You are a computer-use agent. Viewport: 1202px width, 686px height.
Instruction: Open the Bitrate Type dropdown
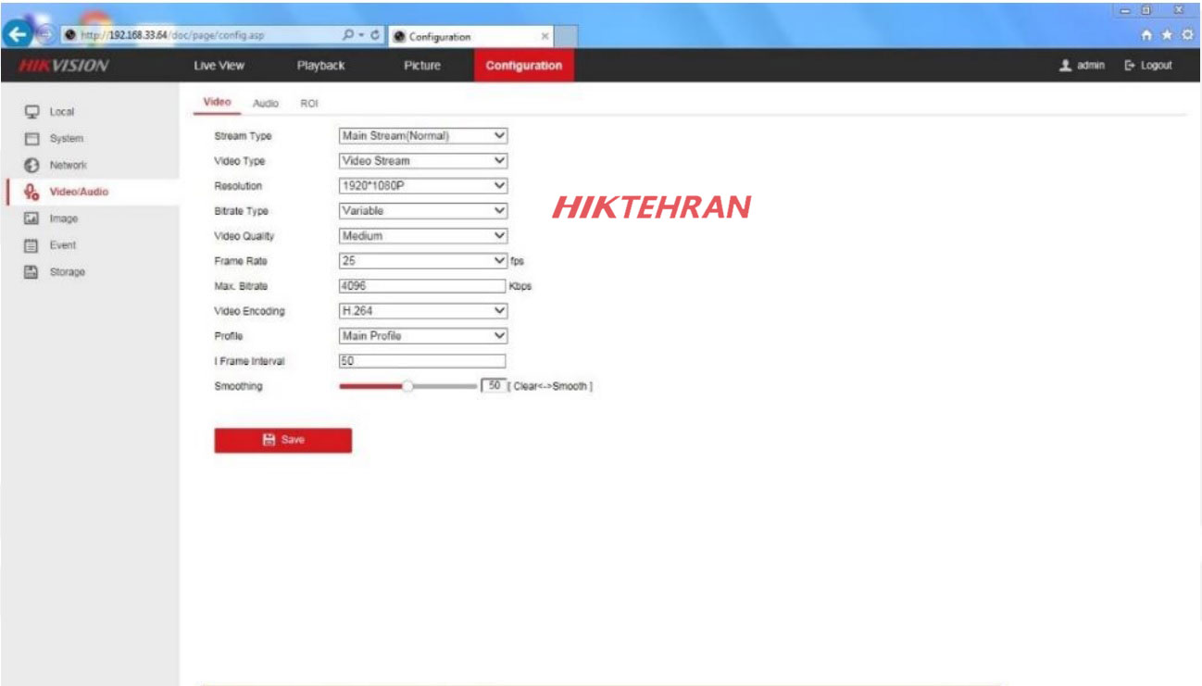tap(423, 210)
